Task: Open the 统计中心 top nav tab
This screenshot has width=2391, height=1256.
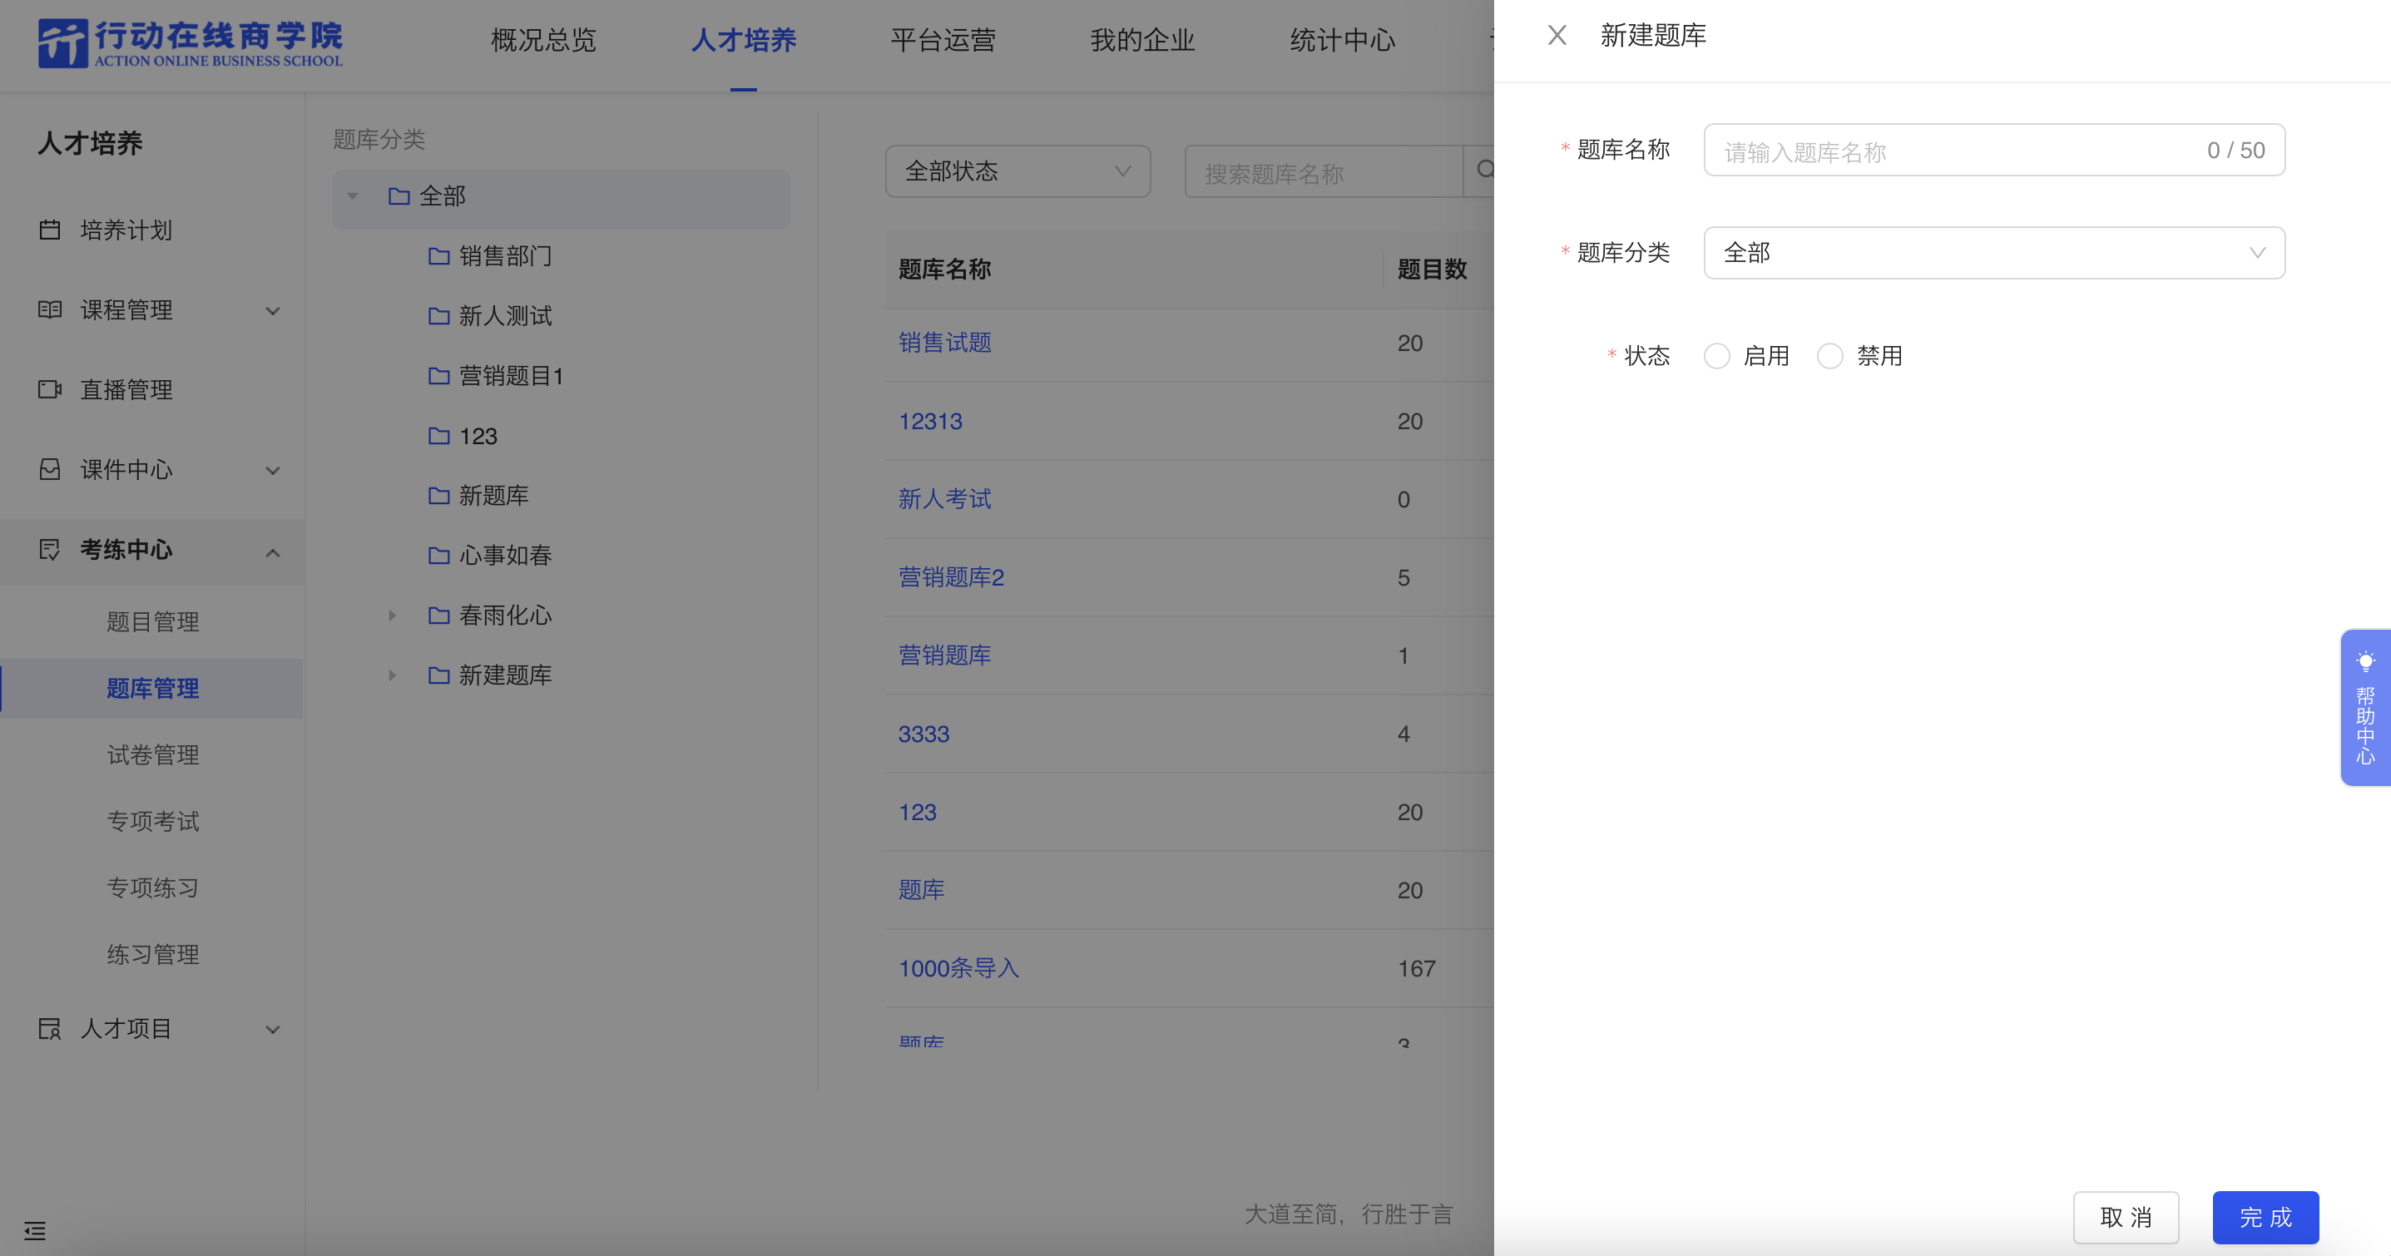Action: pos(1342,40)
